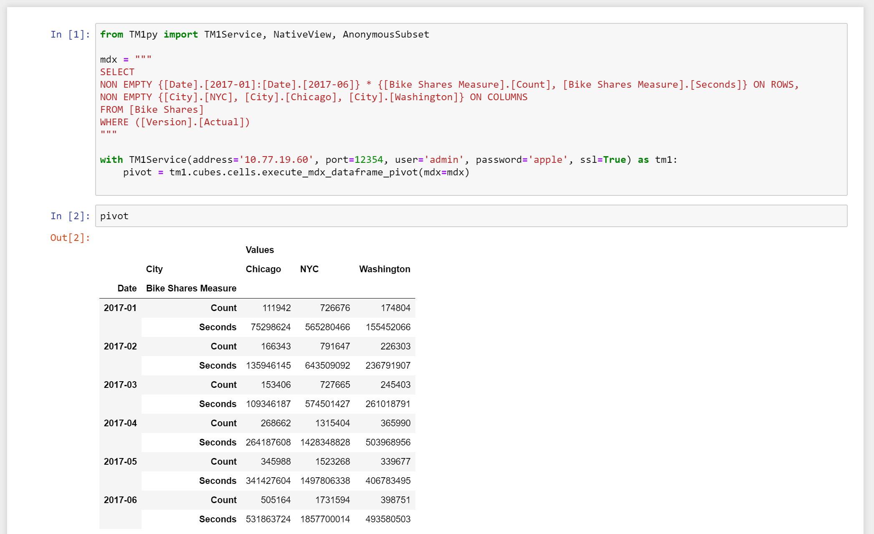
Task: Click the Out[2]: output prompt
Action: tap(70, 238)
